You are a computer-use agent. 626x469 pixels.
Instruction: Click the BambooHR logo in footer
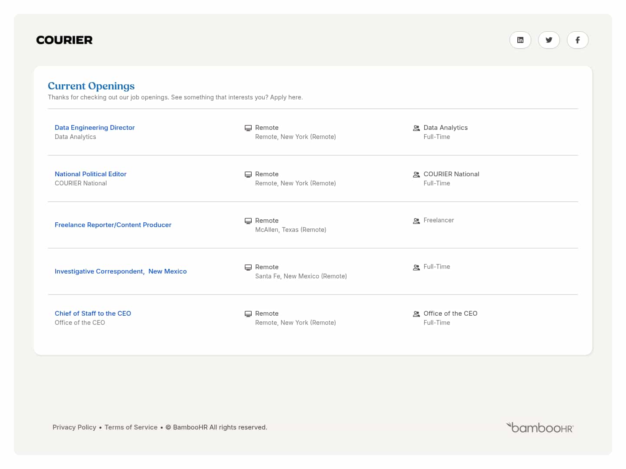click(x=540, y=427)
